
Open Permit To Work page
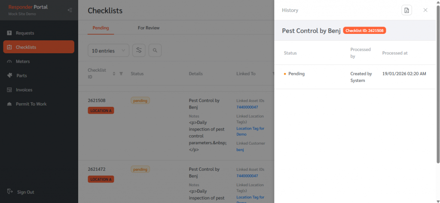[31, 104]
